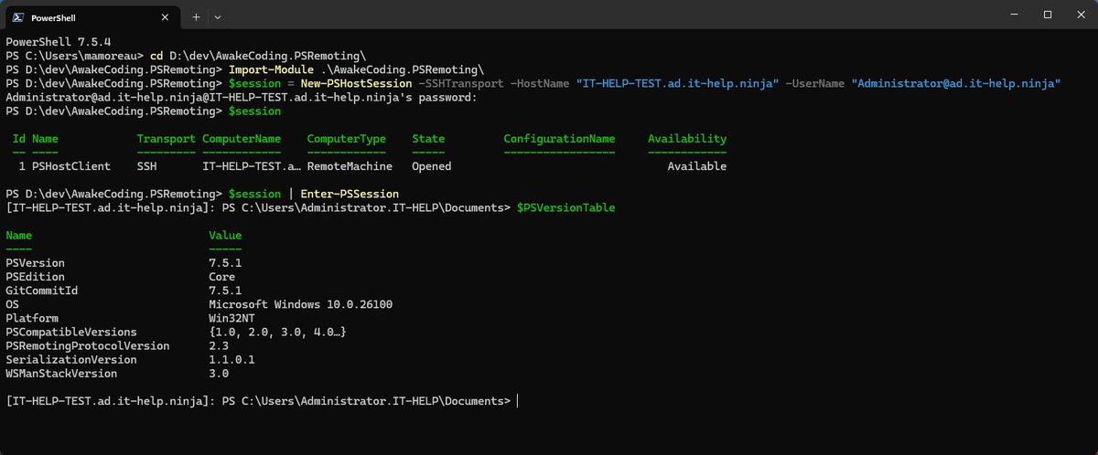This screenshot has height=455, width=1098.
Task: Click the 'WSManStackVersion' row name
Action: point(61,373)
